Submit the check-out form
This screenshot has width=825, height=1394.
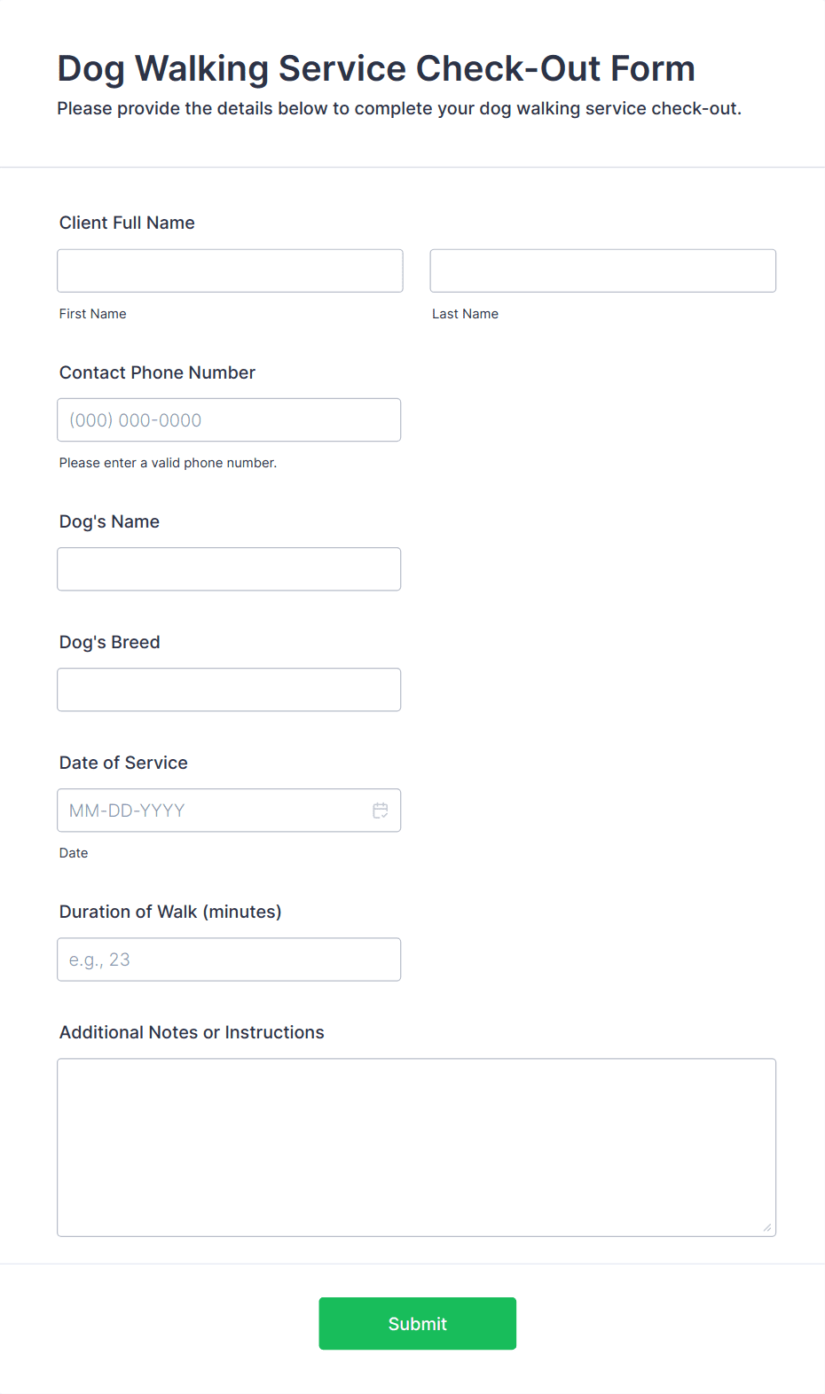click(x=417, y=1323)
